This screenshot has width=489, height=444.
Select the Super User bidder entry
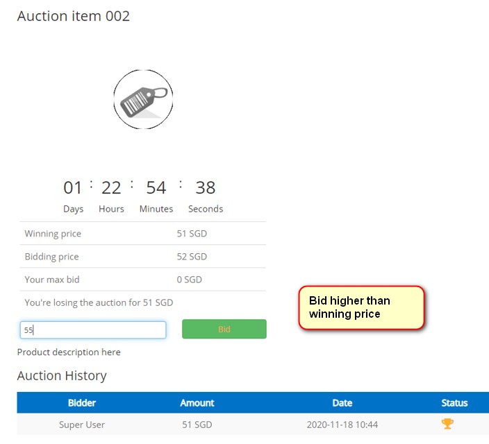(82, 424)
